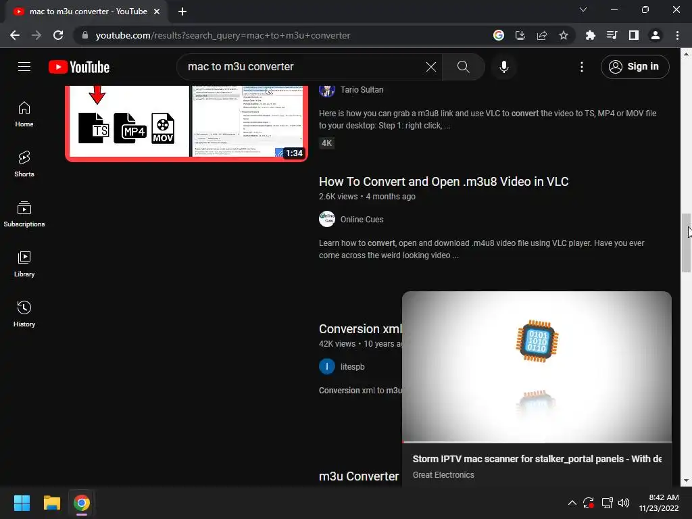Click the Google account icon in address bar
The width and height of the screenshot is (692, 519).
coord(498,35)
